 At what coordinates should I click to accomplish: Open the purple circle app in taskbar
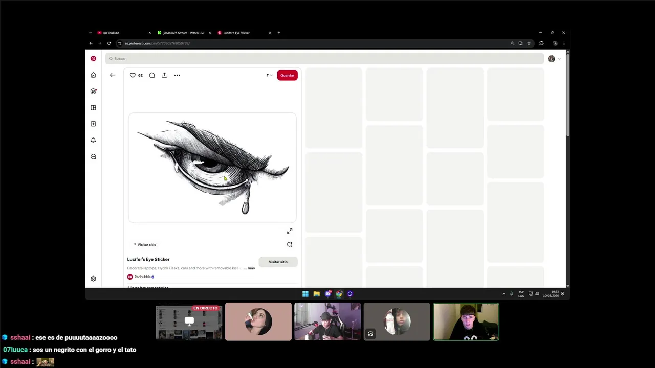[x=350, y=294]
